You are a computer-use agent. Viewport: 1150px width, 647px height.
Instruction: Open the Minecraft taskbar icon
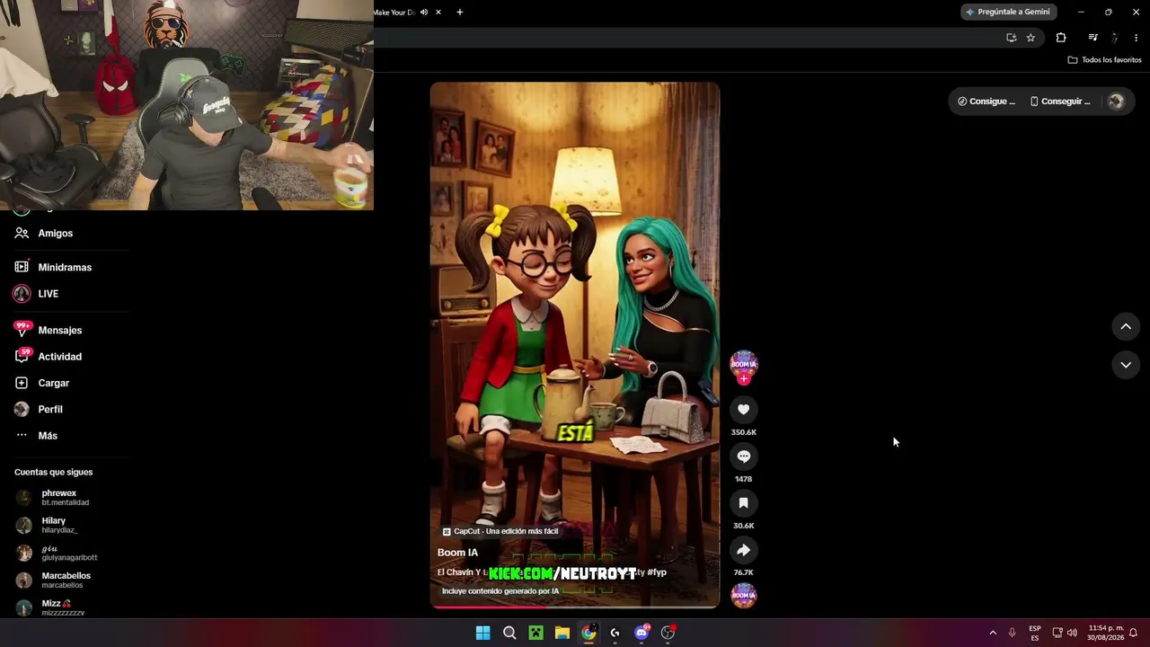pos(535,633)
